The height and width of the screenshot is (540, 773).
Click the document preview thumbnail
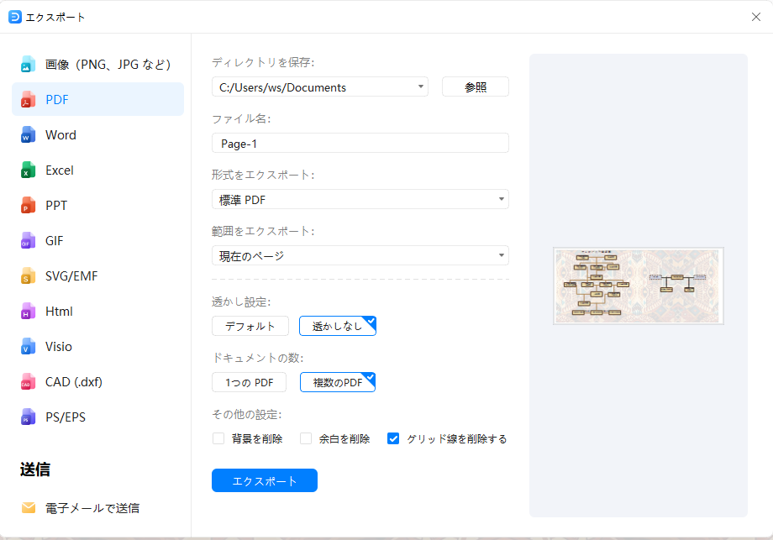point(638,286)
